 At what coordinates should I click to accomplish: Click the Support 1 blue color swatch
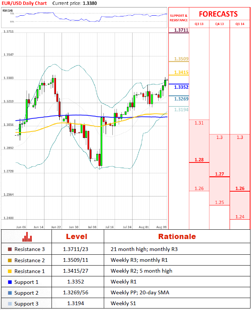tap(10, 282)
